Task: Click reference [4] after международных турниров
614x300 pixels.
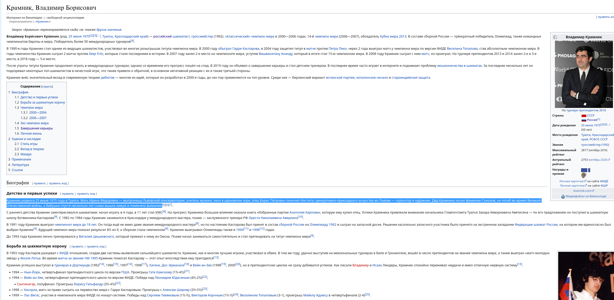Action: [x=132, y=41]
